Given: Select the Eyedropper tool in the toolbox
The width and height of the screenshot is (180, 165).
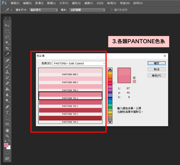Looking at the screenshot, I should pyautogui.click(x=7, y=54).
